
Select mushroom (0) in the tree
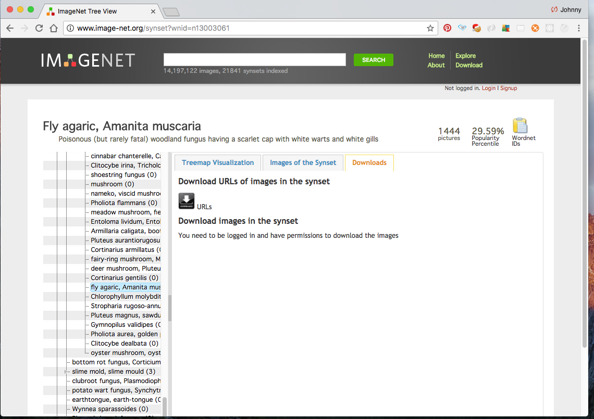coord(113,184)
